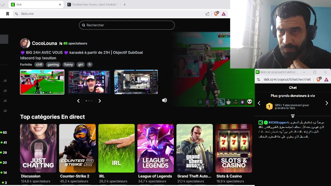Screen dimensions: 331x186
Task: Click the gold number 1 rank badge
Action: (x=269, y=106)
